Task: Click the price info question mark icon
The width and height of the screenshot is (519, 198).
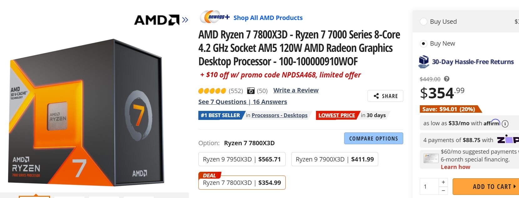Action: tap(447, 79)
